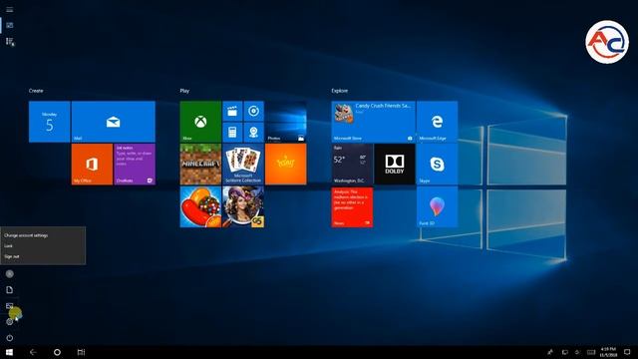Open Microsoft Solitaire Collection tile
Image resolution: width=638 pixels, height=359 pixels.
[x=243, y=164]
